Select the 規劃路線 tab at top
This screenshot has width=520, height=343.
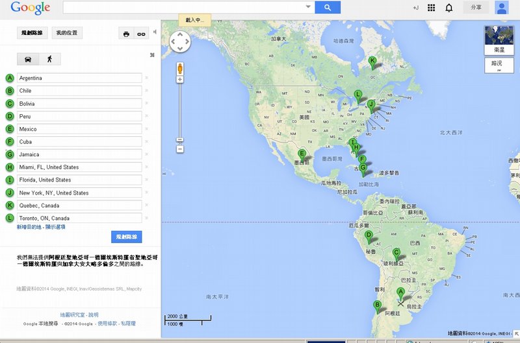coord(31,33)
